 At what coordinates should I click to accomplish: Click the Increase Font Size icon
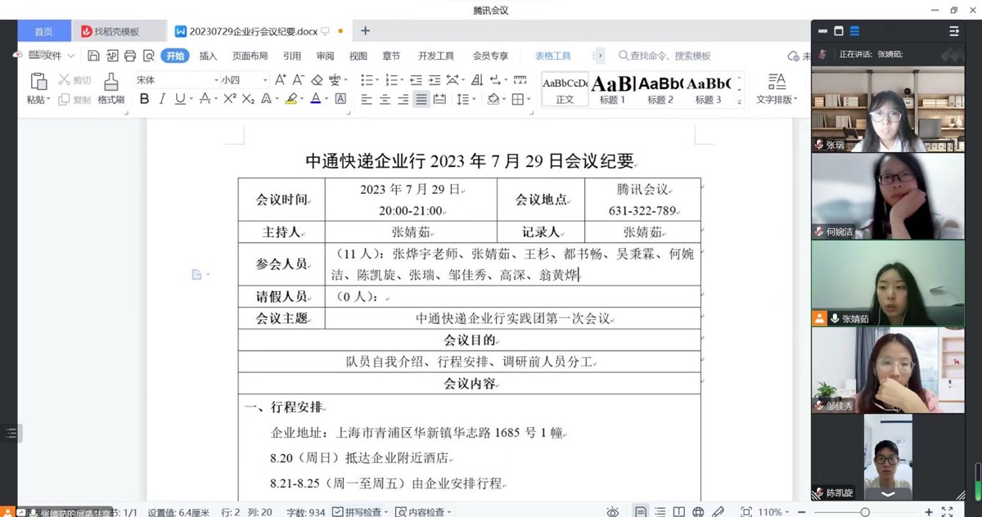[x=280, y=80]
